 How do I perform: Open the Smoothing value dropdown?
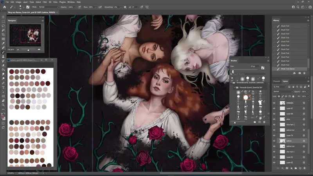[x=121, y=7]
